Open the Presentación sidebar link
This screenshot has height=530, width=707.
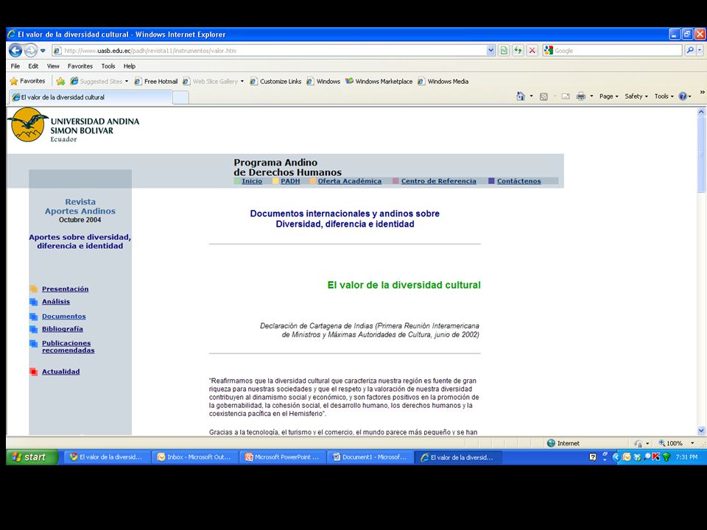tap(66, 289)
